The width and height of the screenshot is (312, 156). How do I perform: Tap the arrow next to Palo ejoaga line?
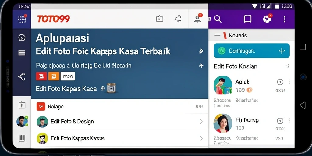pos(201,66)
